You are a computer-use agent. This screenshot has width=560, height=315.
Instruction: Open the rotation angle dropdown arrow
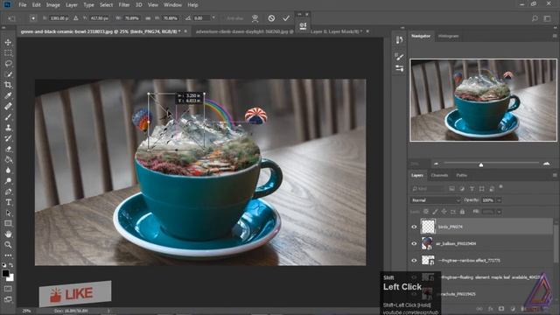point(213,17)
